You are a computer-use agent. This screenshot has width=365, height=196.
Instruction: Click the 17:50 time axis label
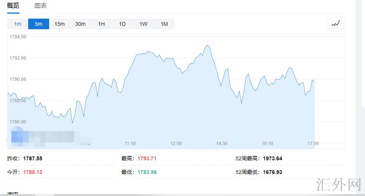(x=313, y=144)
